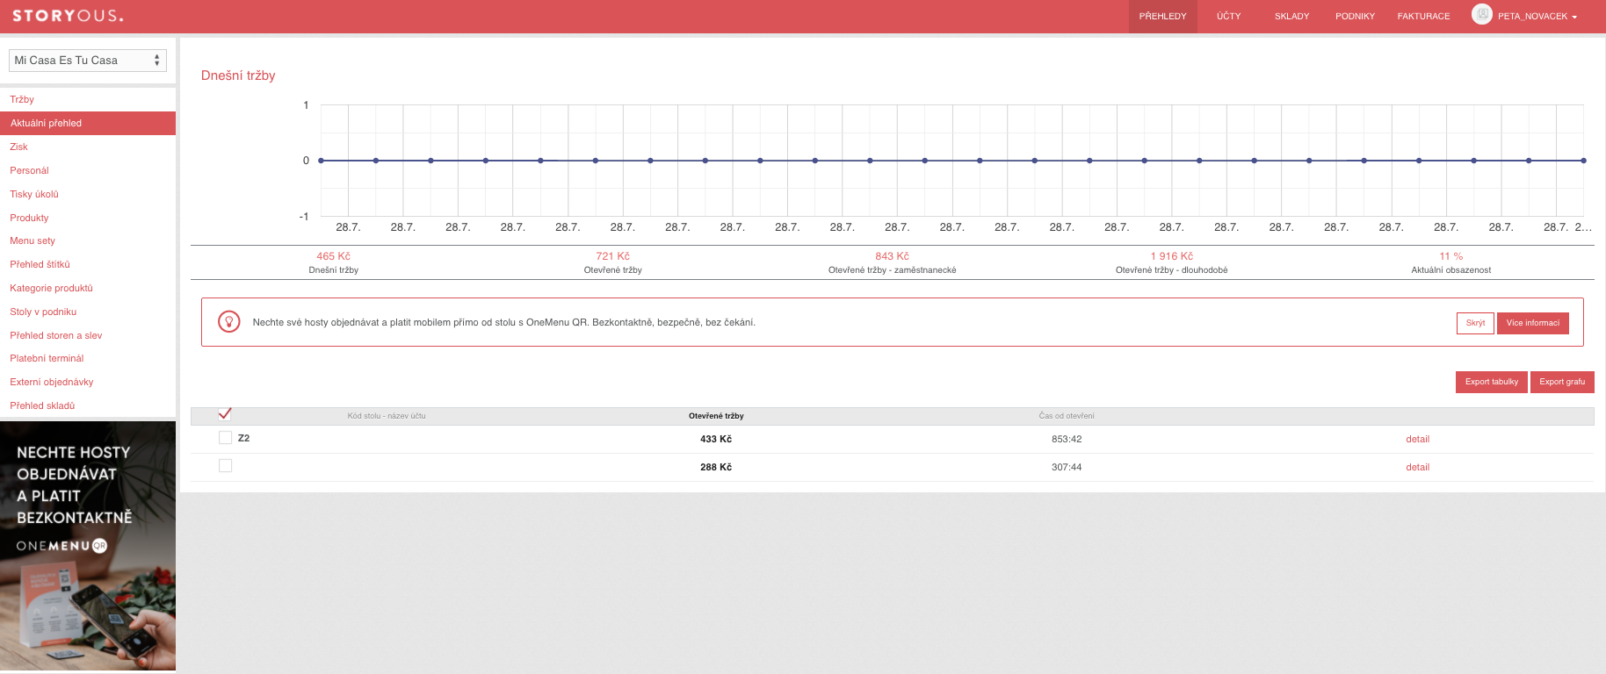Click the Skrýt button in the banner
The width and height of the screenshot is (1606, 674).
(x=1475, y=323)
